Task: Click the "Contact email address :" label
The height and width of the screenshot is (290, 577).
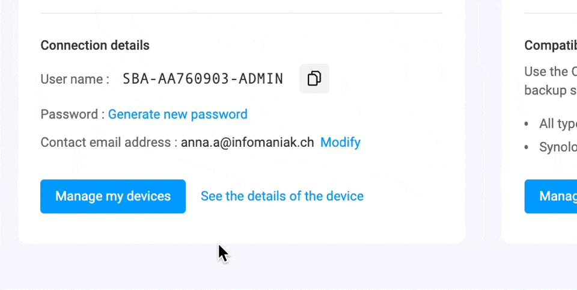Action: click(109, 143)
